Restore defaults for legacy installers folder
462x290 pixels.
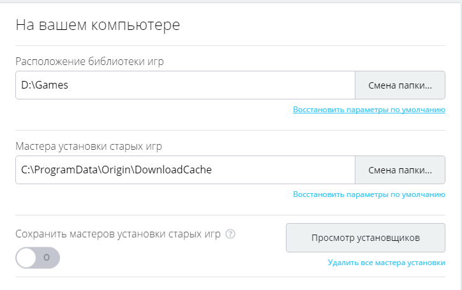point(369,194)
